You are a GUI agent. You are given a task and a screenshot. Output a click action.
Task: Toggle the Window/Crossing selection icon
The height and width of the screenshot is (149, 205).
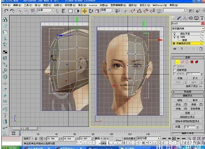(77, 11)
